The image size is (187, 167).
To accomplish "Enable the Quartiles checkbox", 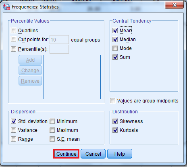I will click(x=13, y=31).
